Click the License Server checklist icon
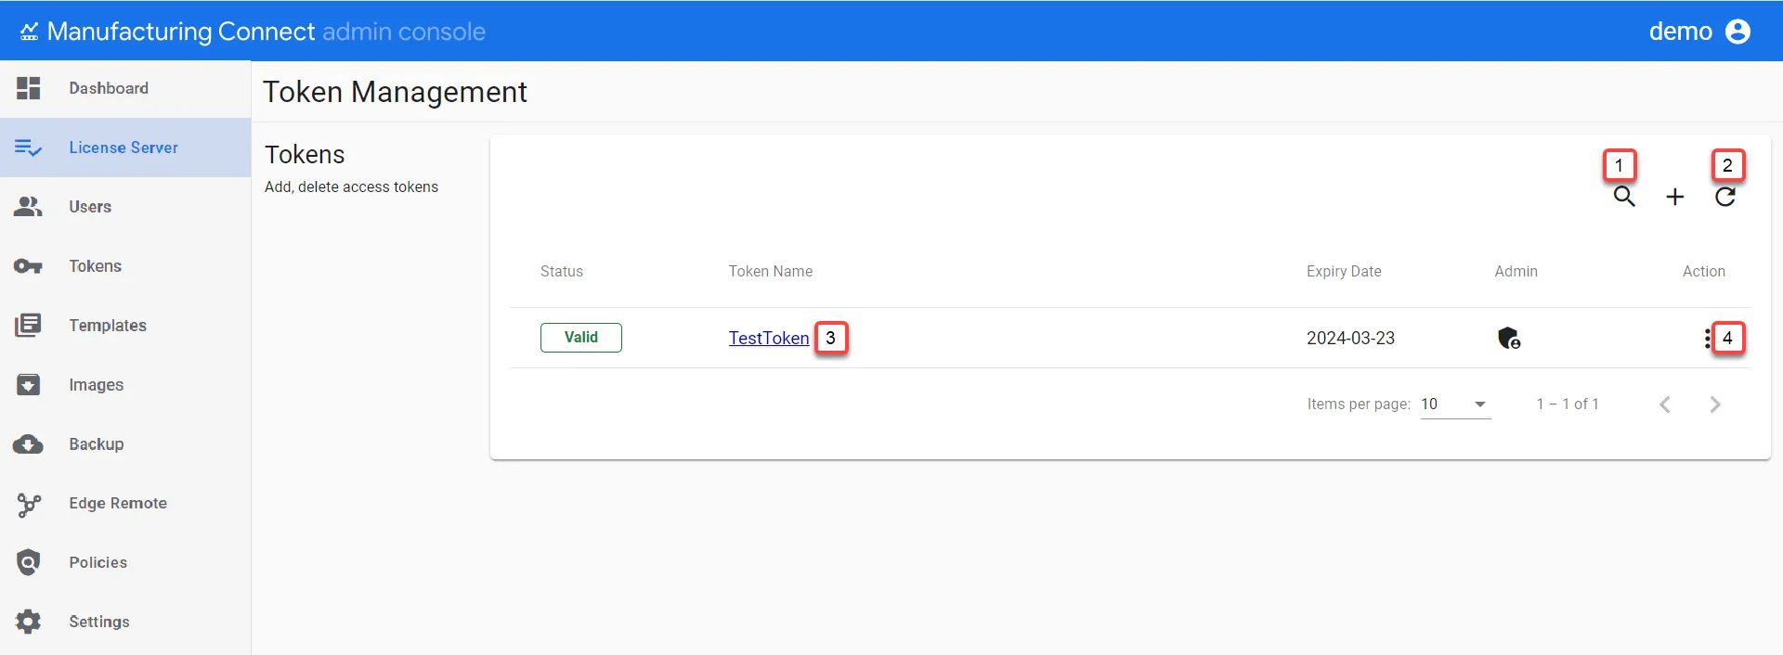The image size is (1783, 655). 29,148
